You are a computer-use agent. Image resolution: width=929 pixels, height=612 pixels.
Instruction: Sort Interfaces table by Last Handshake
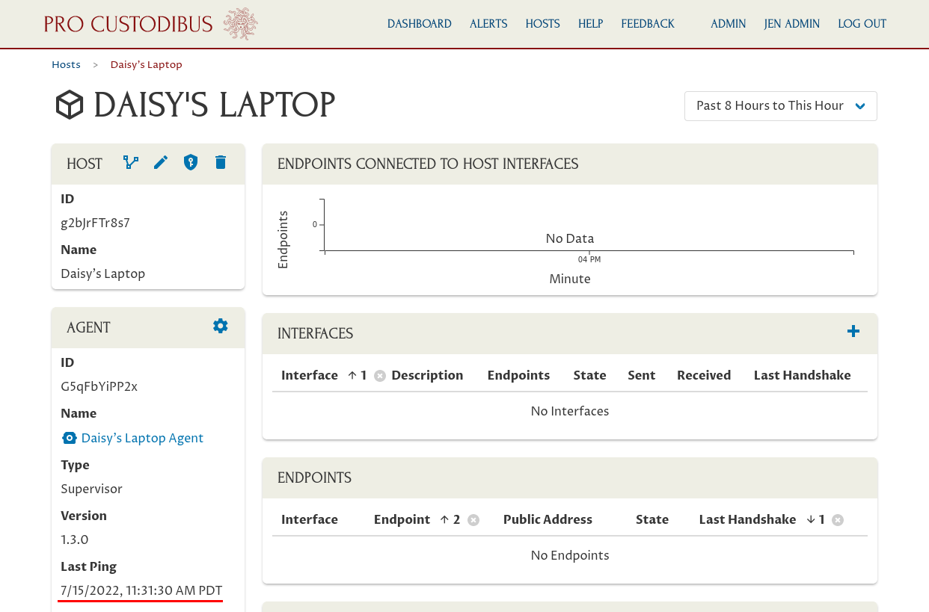803,375
